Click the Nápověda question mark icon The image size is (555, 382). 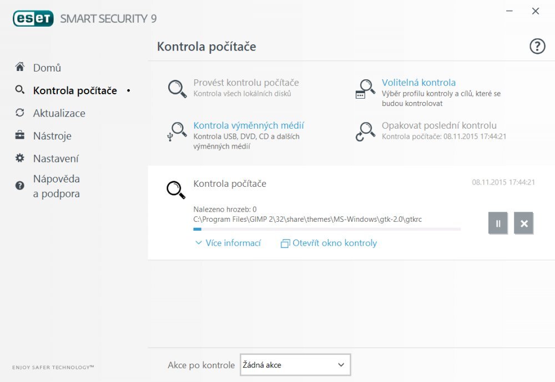19,185
